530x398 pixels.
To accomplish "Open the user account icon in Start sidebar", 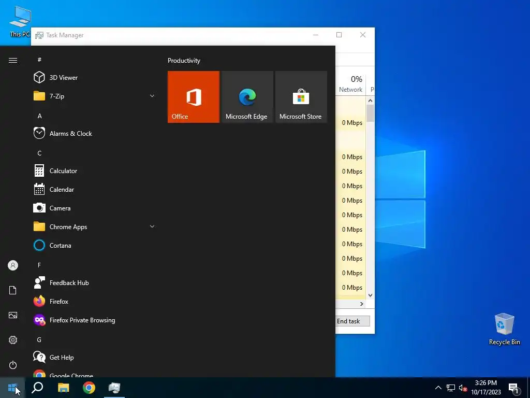I will pos(13,265).
